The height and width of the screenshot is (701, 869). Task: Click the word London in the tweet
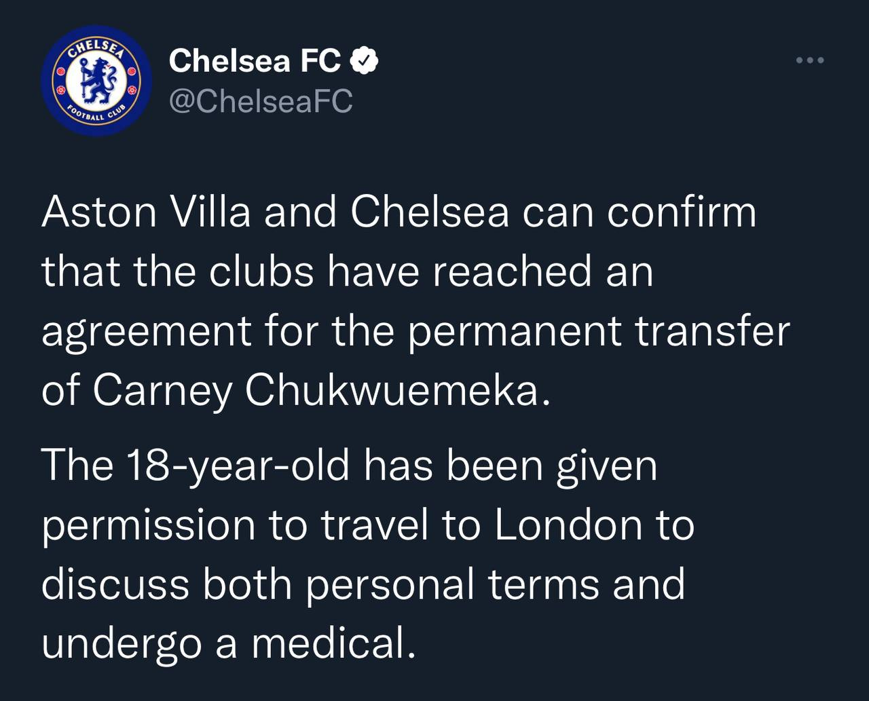(x=567, y=525)
